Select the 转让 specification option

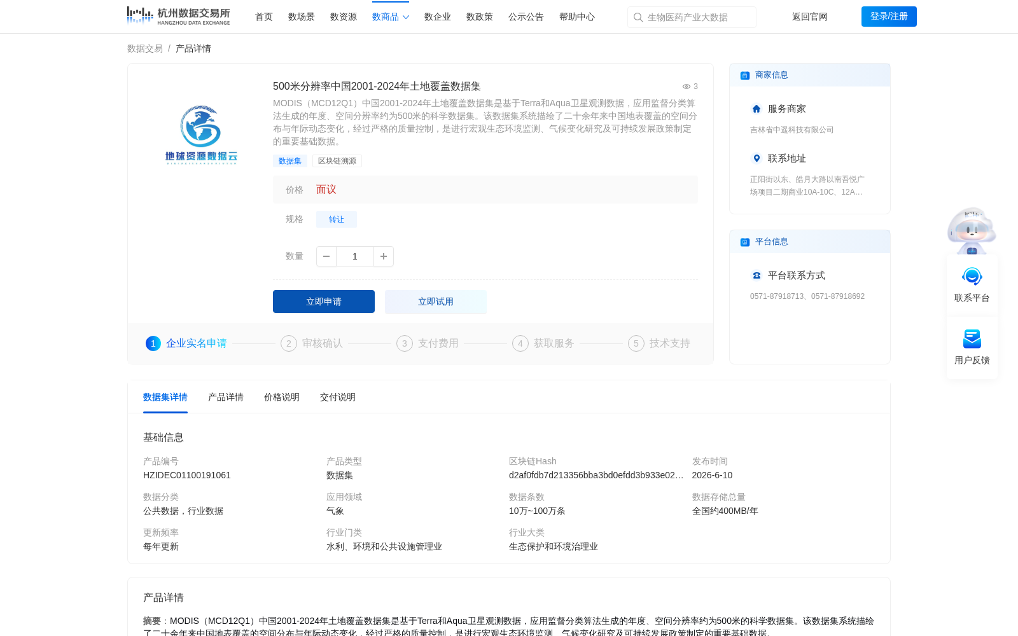pyautogui.click(x=337, y=219)
